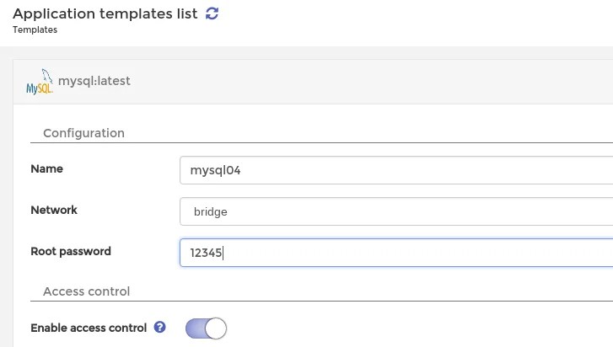Open the access control help tooltip icon
This screenshot has width=613, height=347.
point(160,328)
